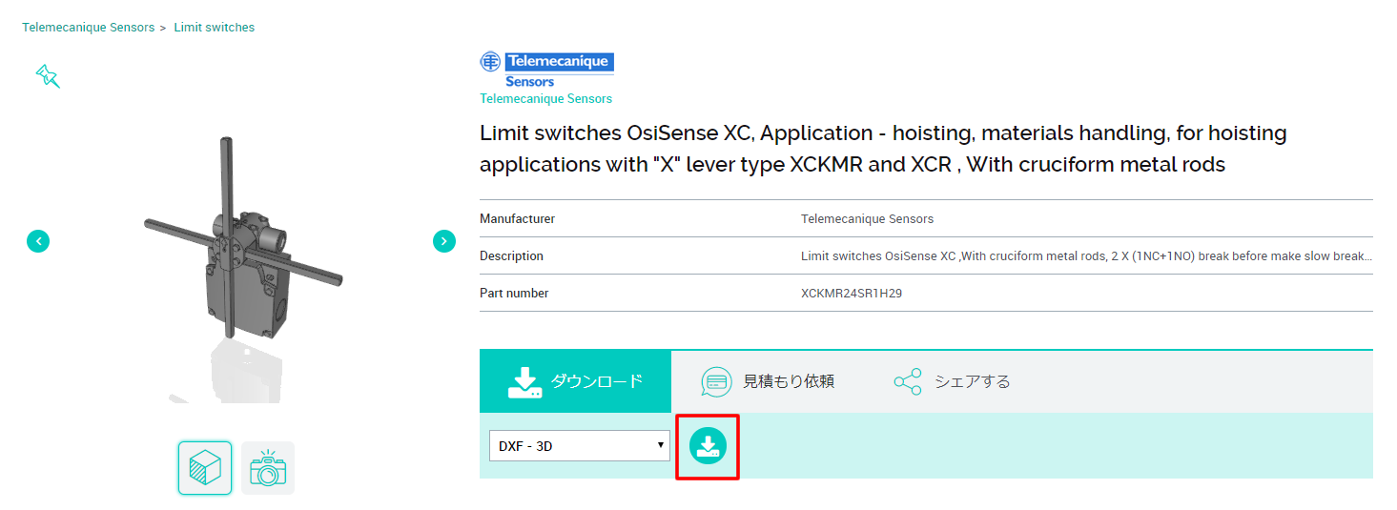Click the Description row label
Image resolution: width=1397 pixels, height=510 pixels.
click(x=512, y=256)
